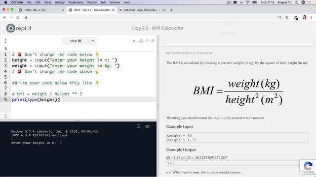Open the History menu
This screenshot has width=316, height=177.
pos(60,2)
